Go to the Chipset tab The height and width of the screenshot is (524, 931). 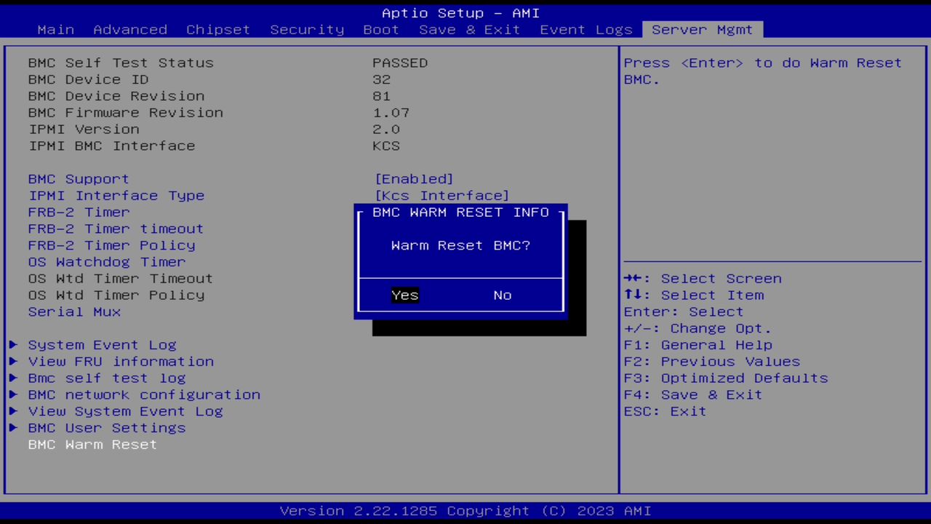pos(218,29)
